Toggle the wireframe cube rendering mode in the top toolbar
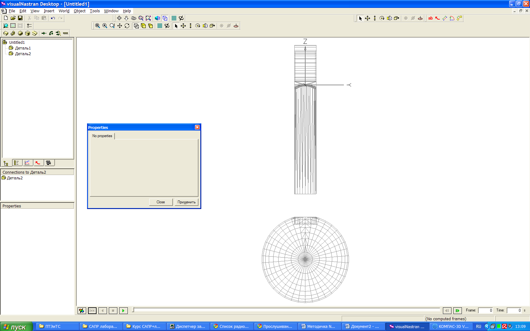The image size is (530, 331). pyautogui.click(x=165, y=18)
